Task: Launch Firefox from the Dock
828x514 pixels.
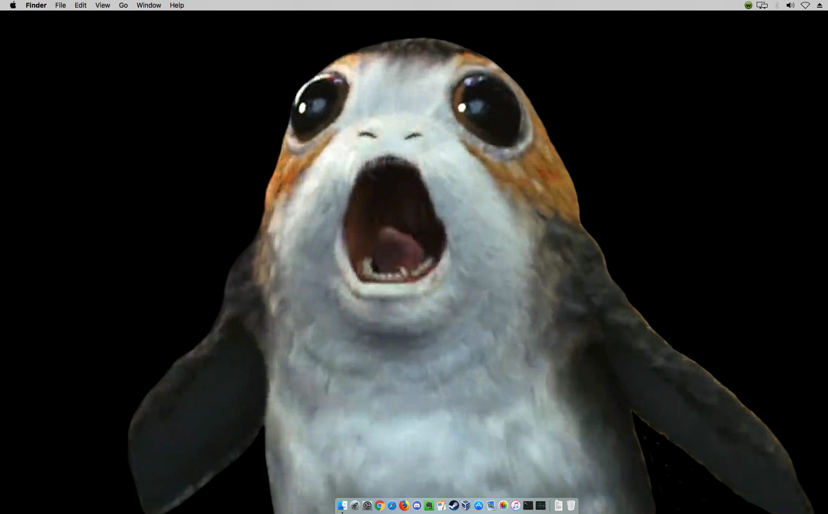Action: pyautogui.click(x=404, y=505)
